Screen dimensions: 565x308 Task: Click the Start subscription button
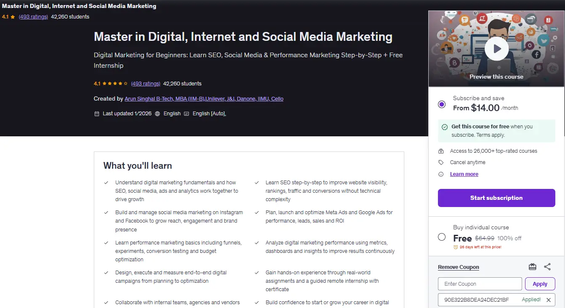click(496, 198)
